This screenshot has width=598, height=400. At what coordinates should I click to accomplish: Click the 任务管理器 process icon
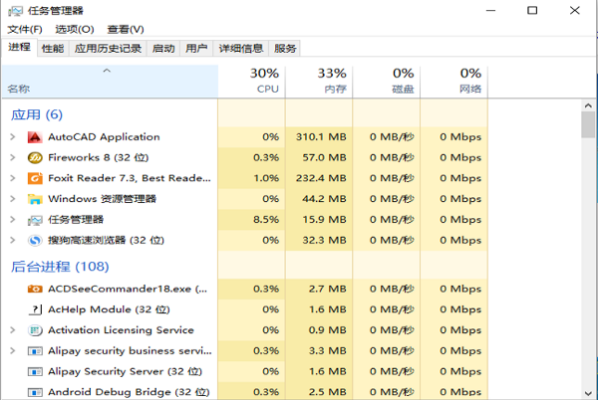tap(34, 219)
